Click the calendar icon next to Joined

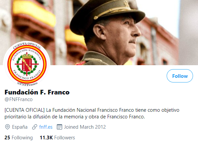click(59, 127)
